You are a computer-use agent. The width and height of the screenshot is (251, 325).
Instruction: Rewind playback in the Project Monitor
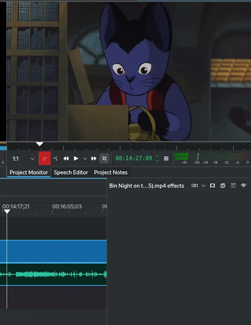coord(66,158)
